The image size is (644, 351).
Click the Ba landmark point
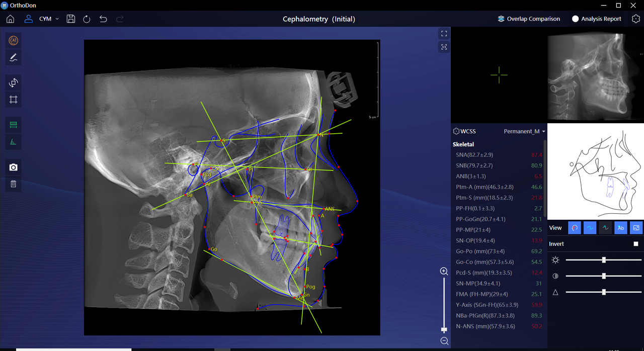tap(185, 195)
